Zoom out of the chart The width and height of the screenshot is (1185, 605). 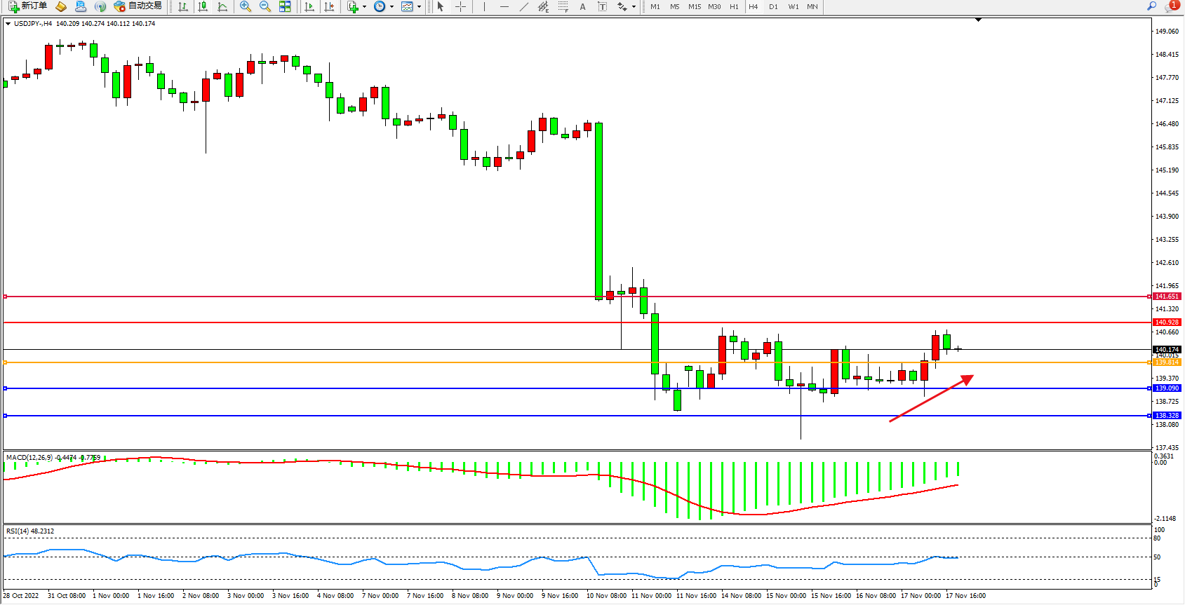tap(265, 6)
